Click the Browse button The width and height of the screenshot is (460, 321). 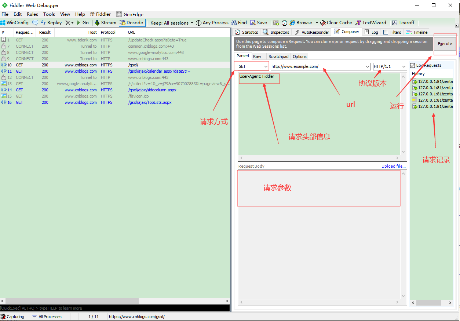click(x=301, y=23)
